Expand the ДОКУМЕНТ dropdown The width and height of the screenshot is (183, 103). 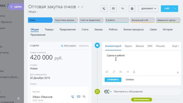click(148, 9)
